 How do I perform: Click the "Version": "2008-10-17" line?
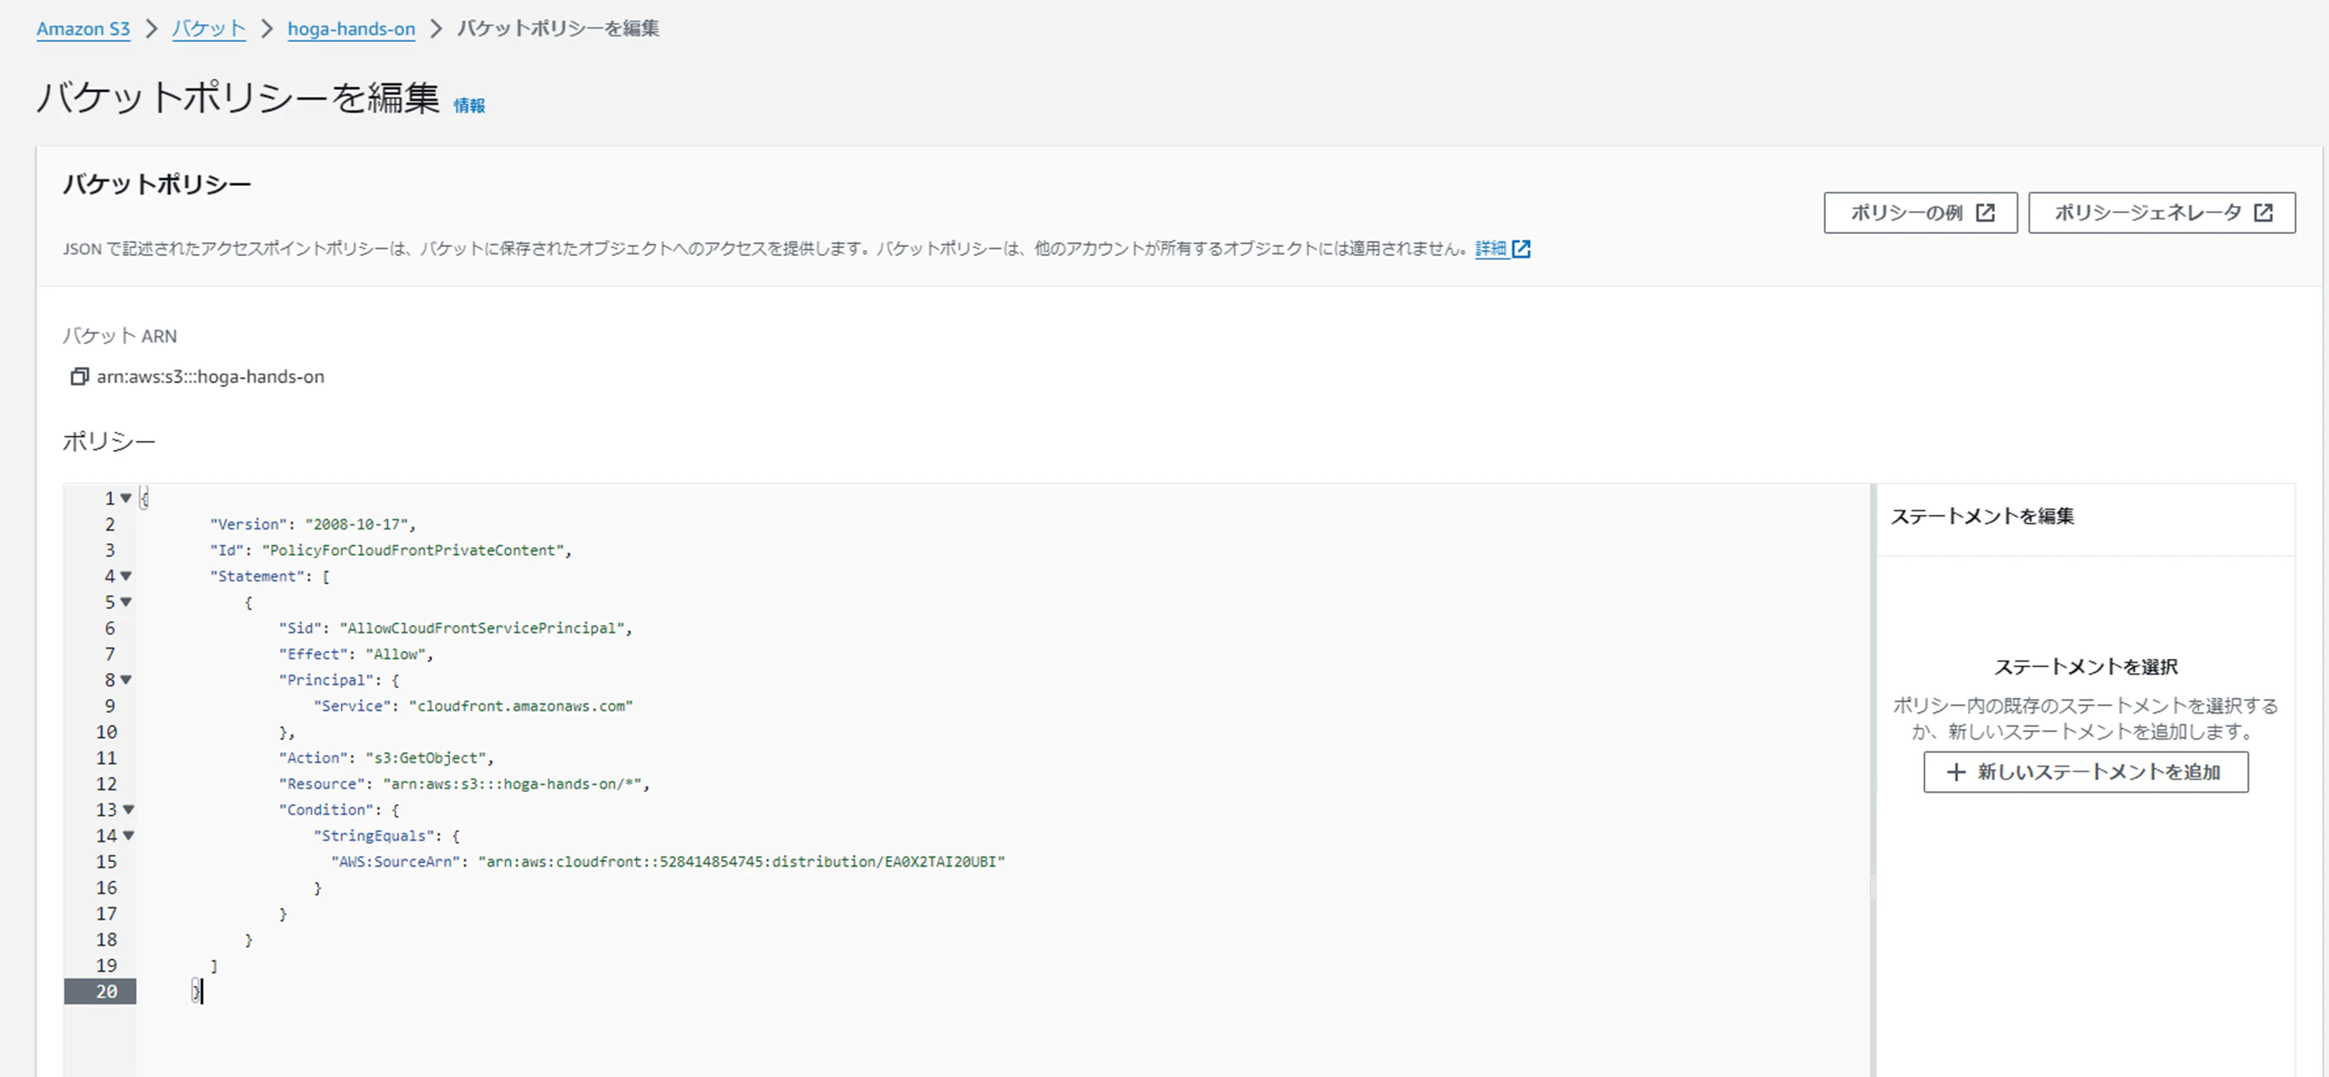click(x=313, y=524)
